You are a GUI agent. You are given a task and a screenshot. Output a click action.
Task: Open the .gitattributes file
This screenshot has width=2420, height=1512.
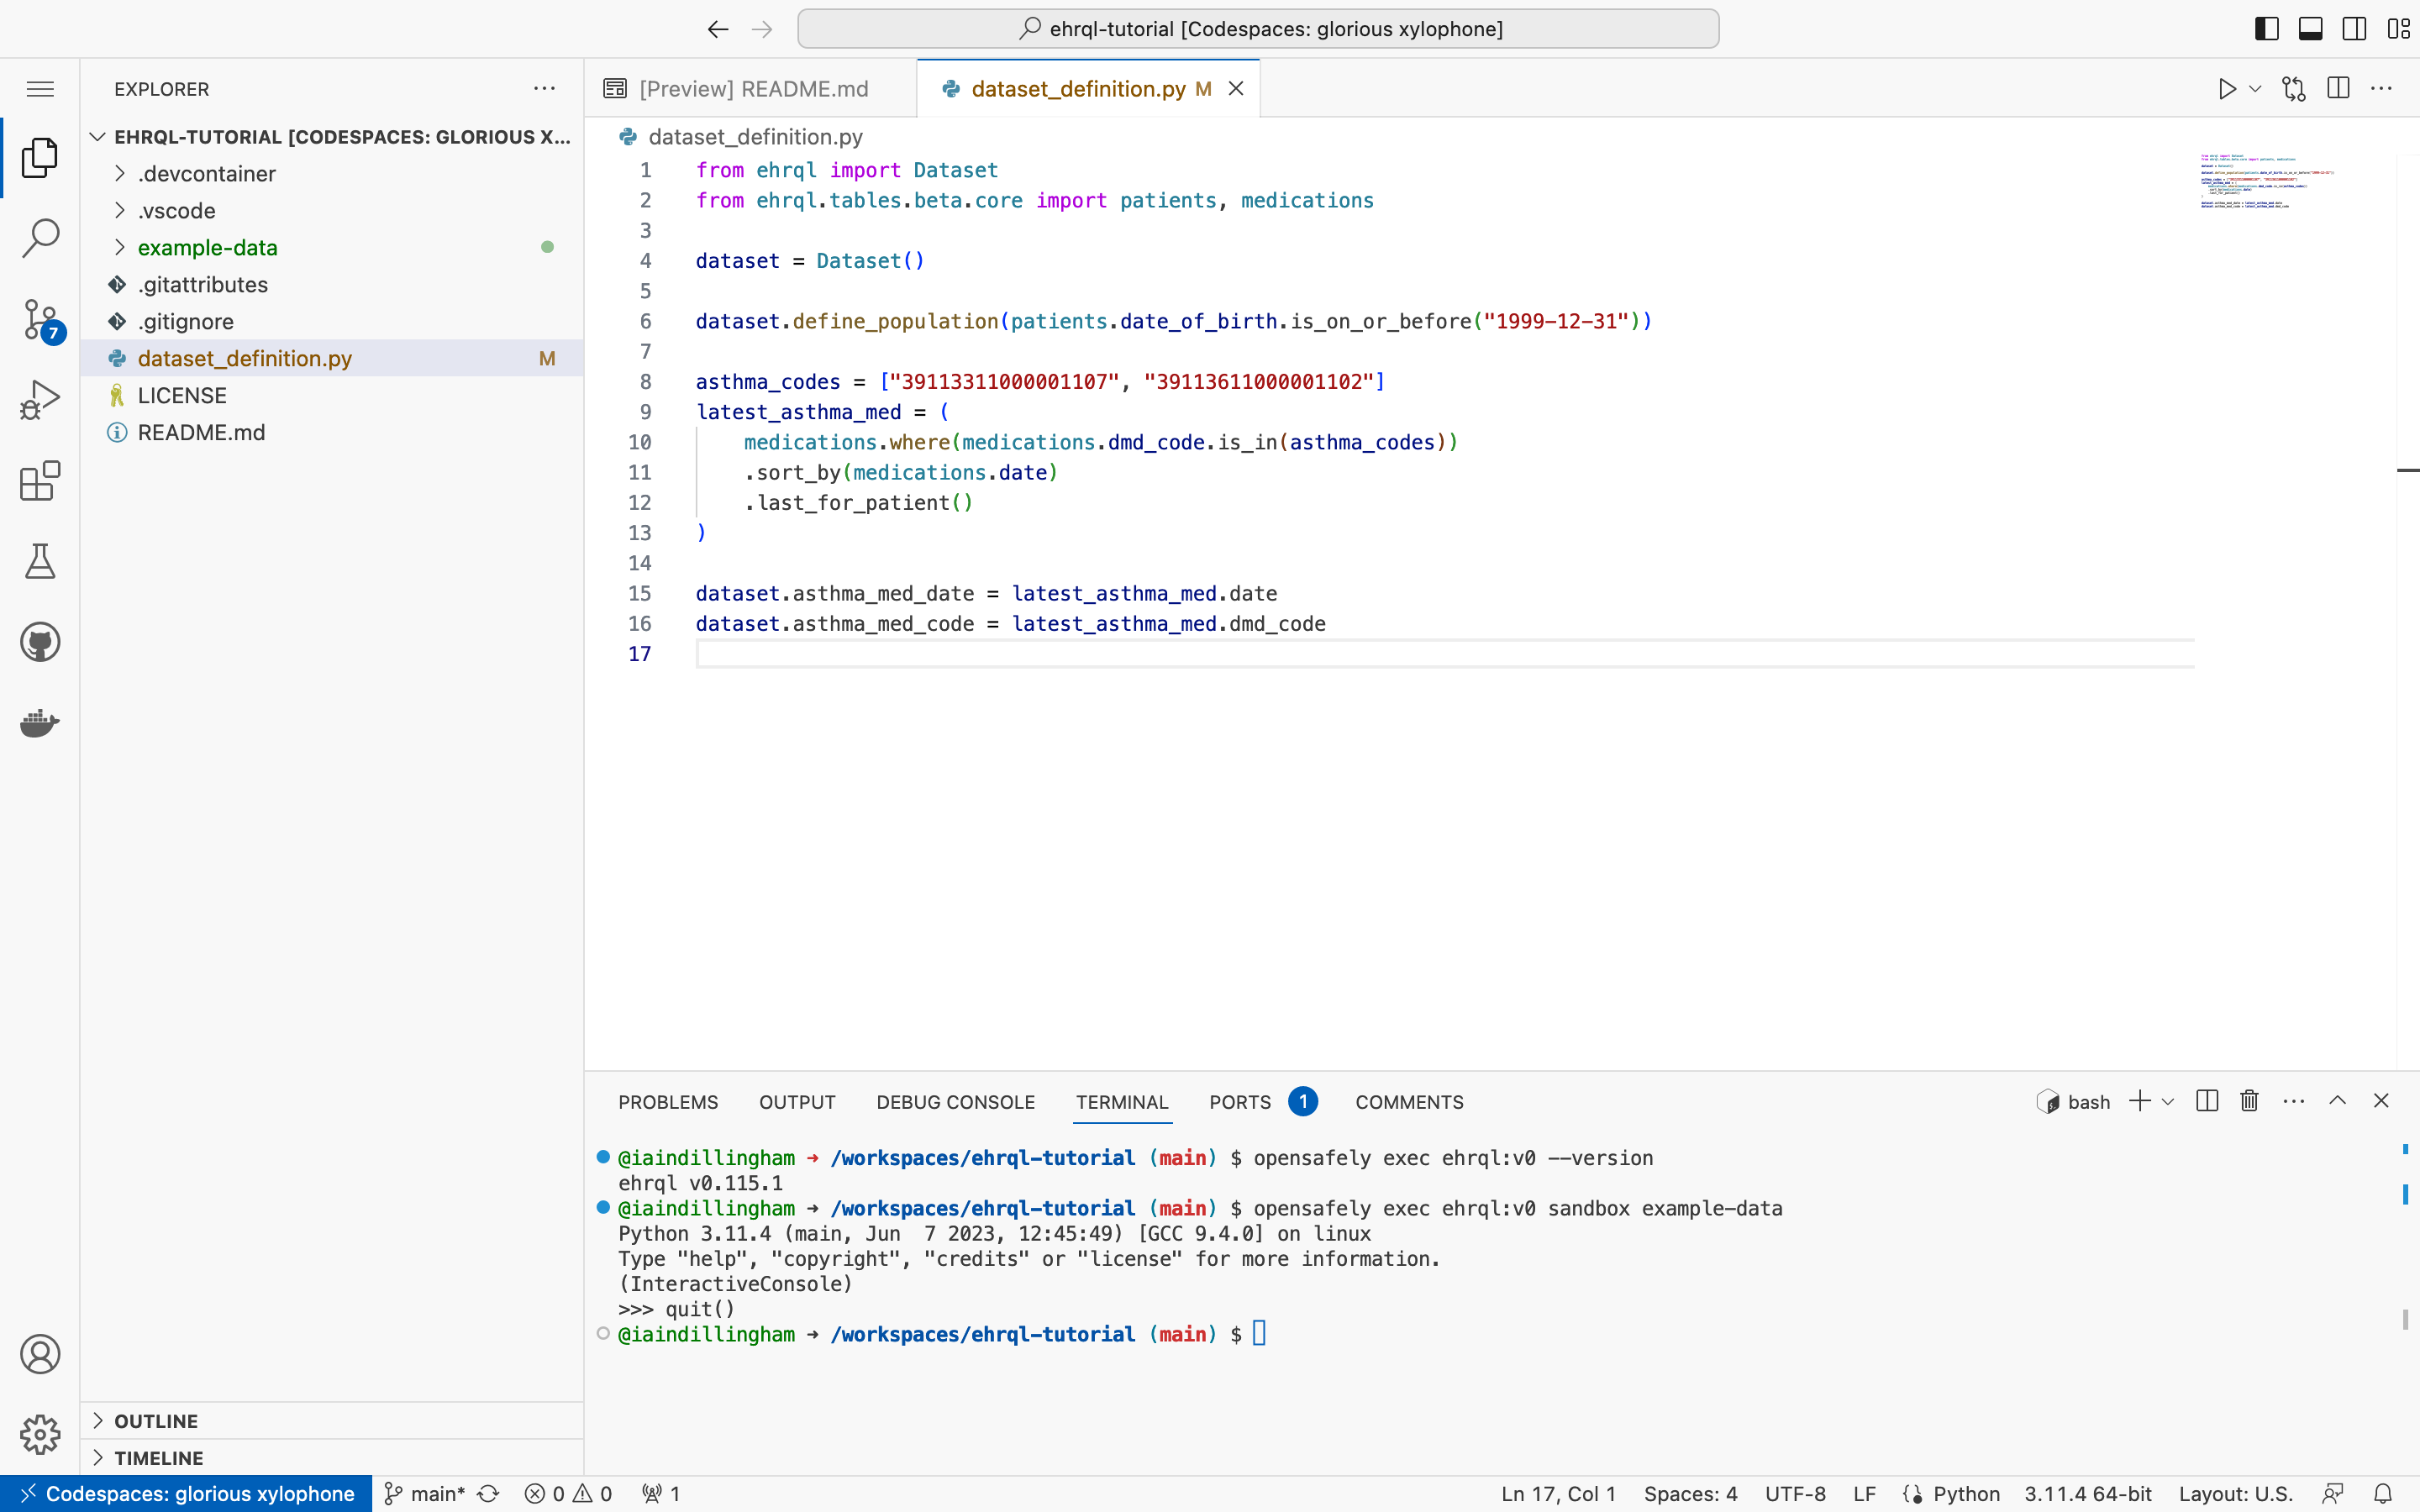331,285
